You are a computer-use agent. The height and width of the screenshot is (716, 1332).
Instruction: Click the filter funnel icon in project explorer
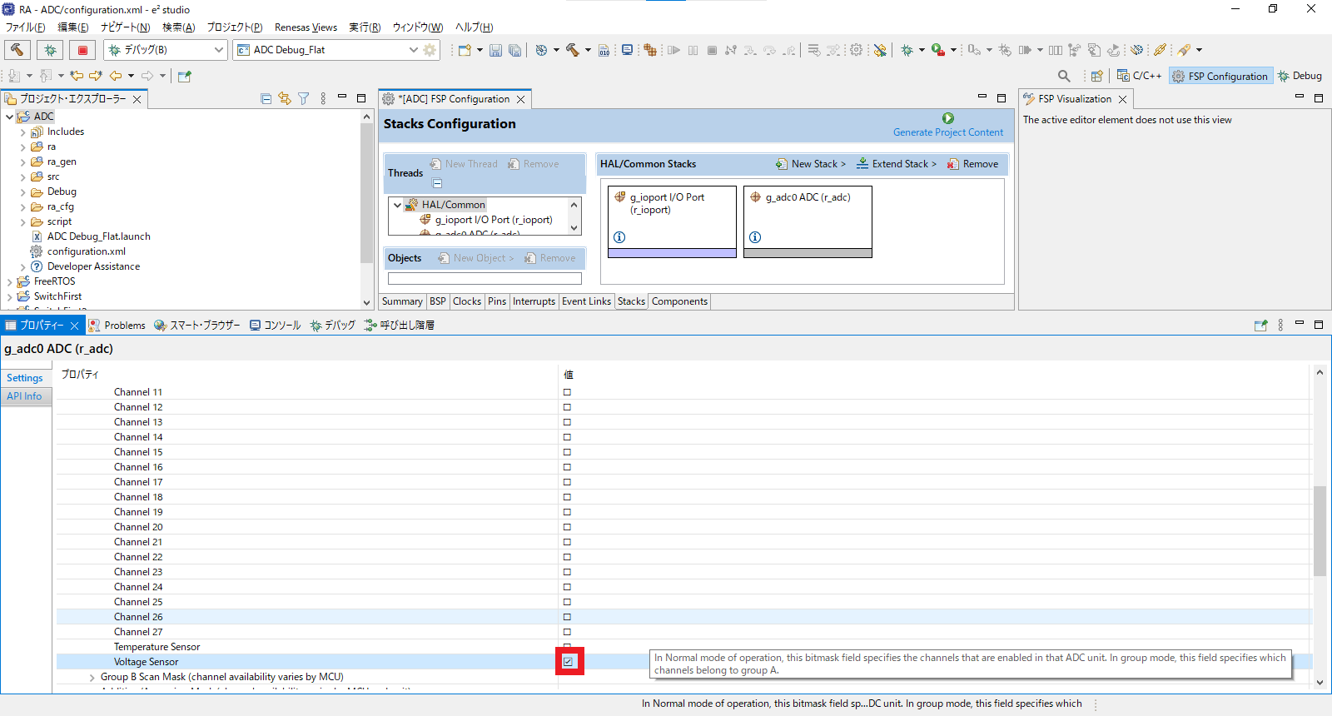(x=304, y=98)
